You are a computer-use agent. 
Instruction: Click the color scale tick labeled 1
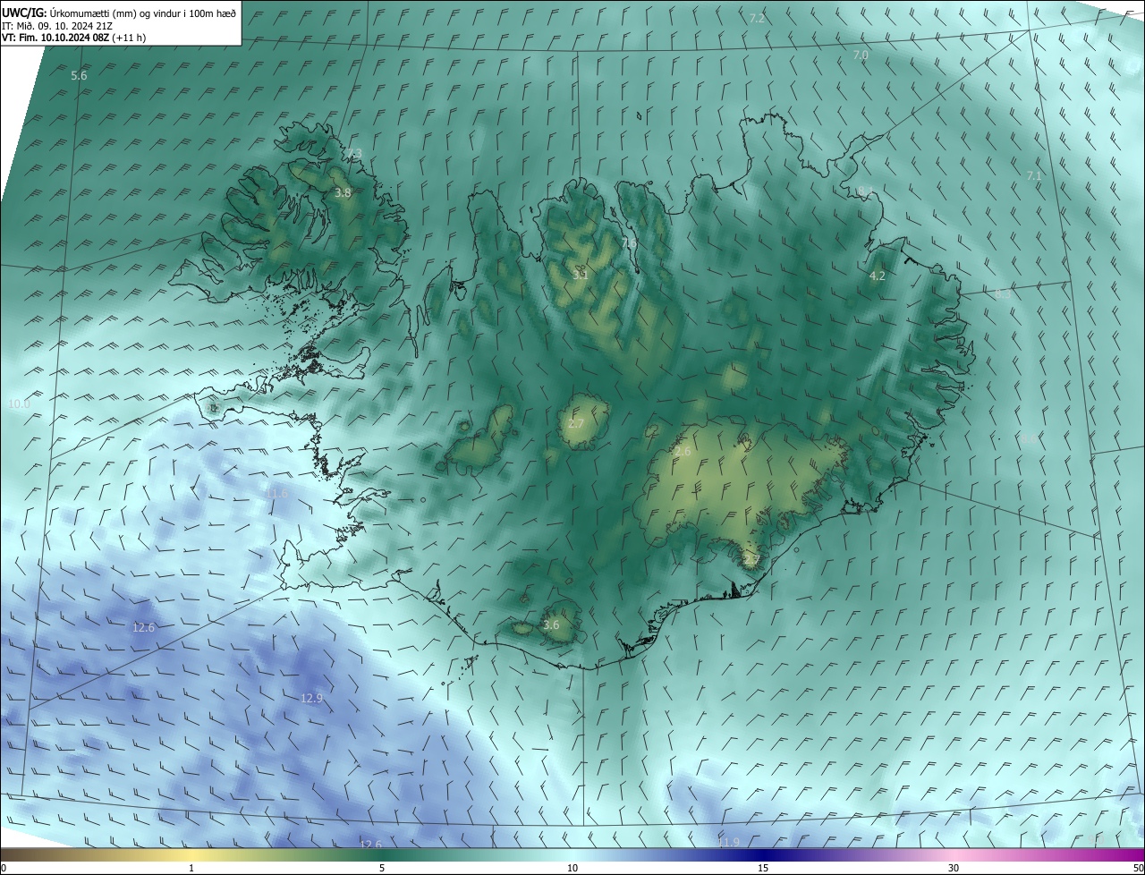(x=191, y=868)
